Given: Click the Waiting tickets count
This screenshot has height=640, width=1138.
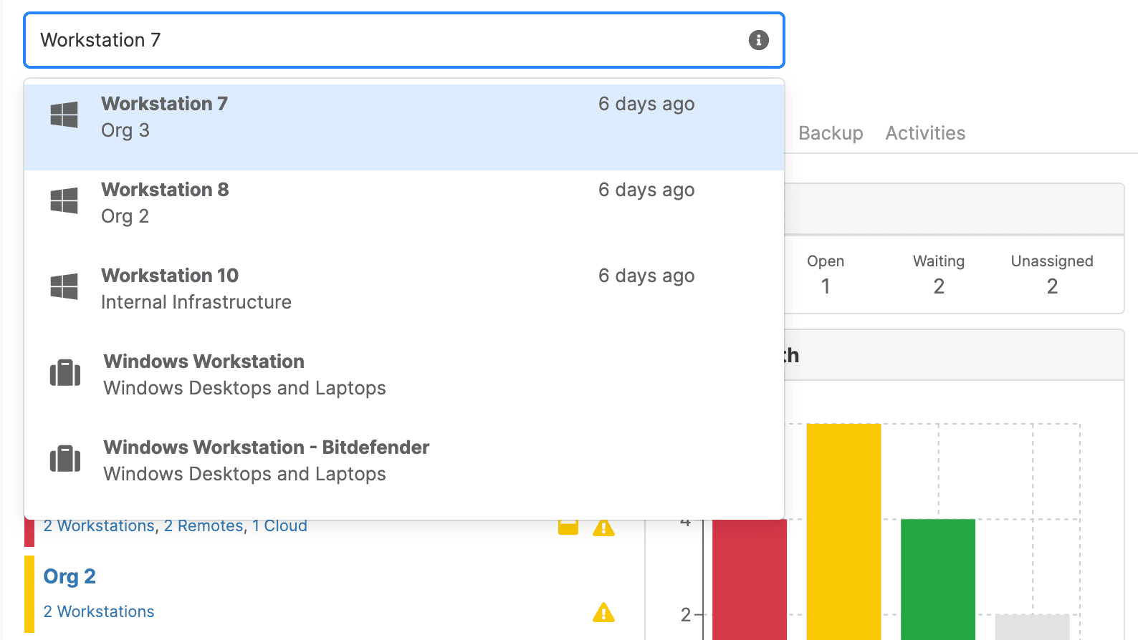Looking at the screenshot, I should pyautogui.click(x=939, y=286).
